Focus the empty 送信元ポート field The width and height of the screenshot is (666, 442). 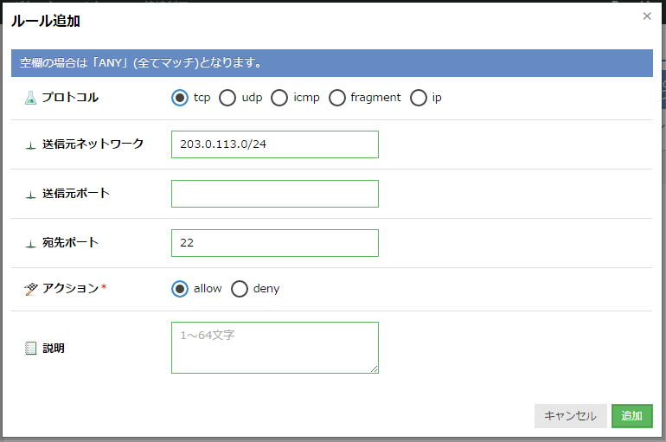point(274,194)
